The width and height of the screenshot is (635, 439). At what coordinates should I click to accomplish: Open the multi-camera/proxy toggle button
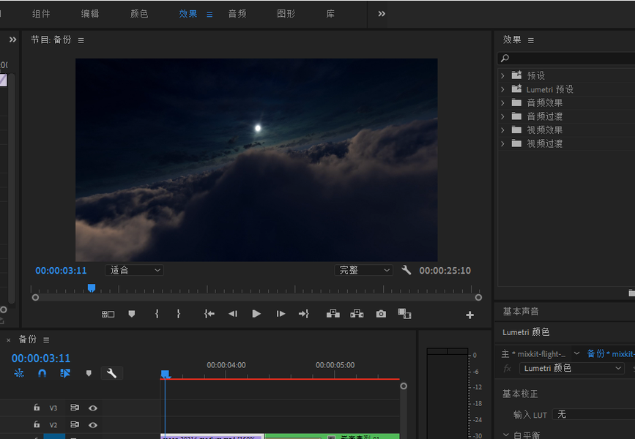click(x=404, y=314)
